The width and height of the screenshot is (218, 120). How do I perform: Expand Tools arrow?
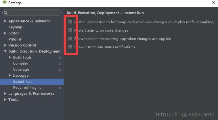[x=5, y=99]
